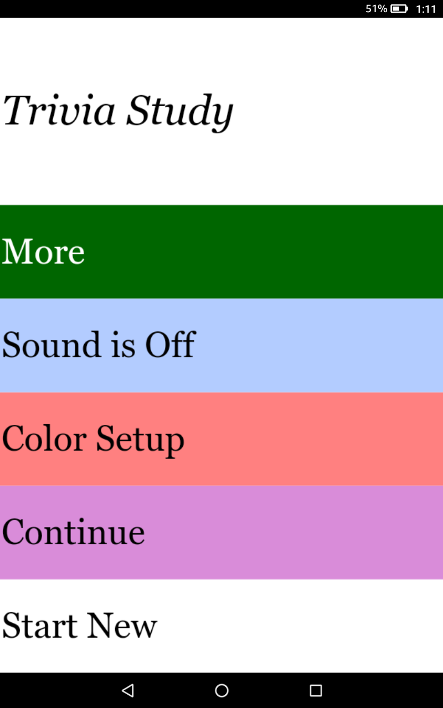Tap the word "Sound" in the menu

51,345
